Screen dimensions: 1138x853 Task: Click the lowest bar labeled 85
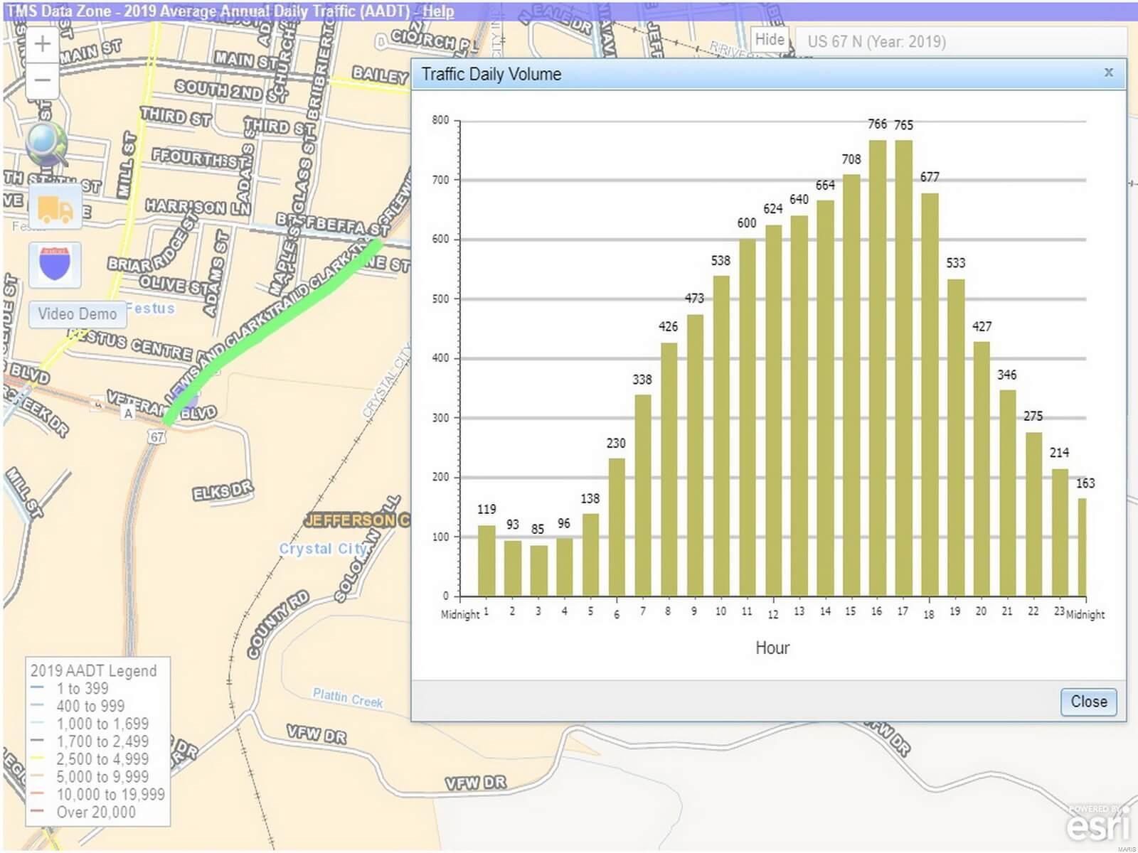click(538, 570)
